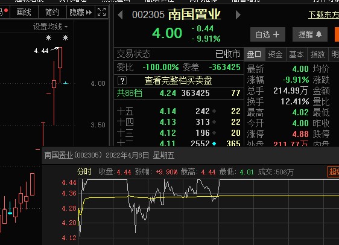Click the bell icon on 提醒 button
Image resolution: width=339 pixels, height=245 pixels.
[319, 34]
